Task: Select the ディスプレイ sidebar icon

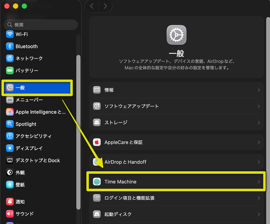Action: pos(10,148)
